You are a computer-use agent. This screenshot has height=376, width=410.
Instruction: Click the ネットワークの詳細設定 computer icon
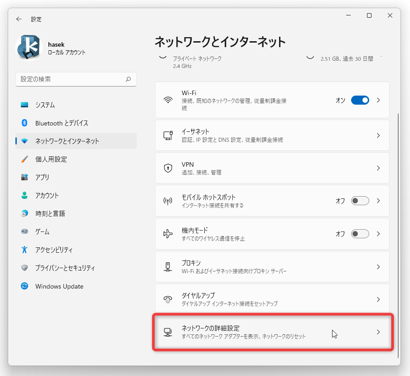(x=168, y=332)
